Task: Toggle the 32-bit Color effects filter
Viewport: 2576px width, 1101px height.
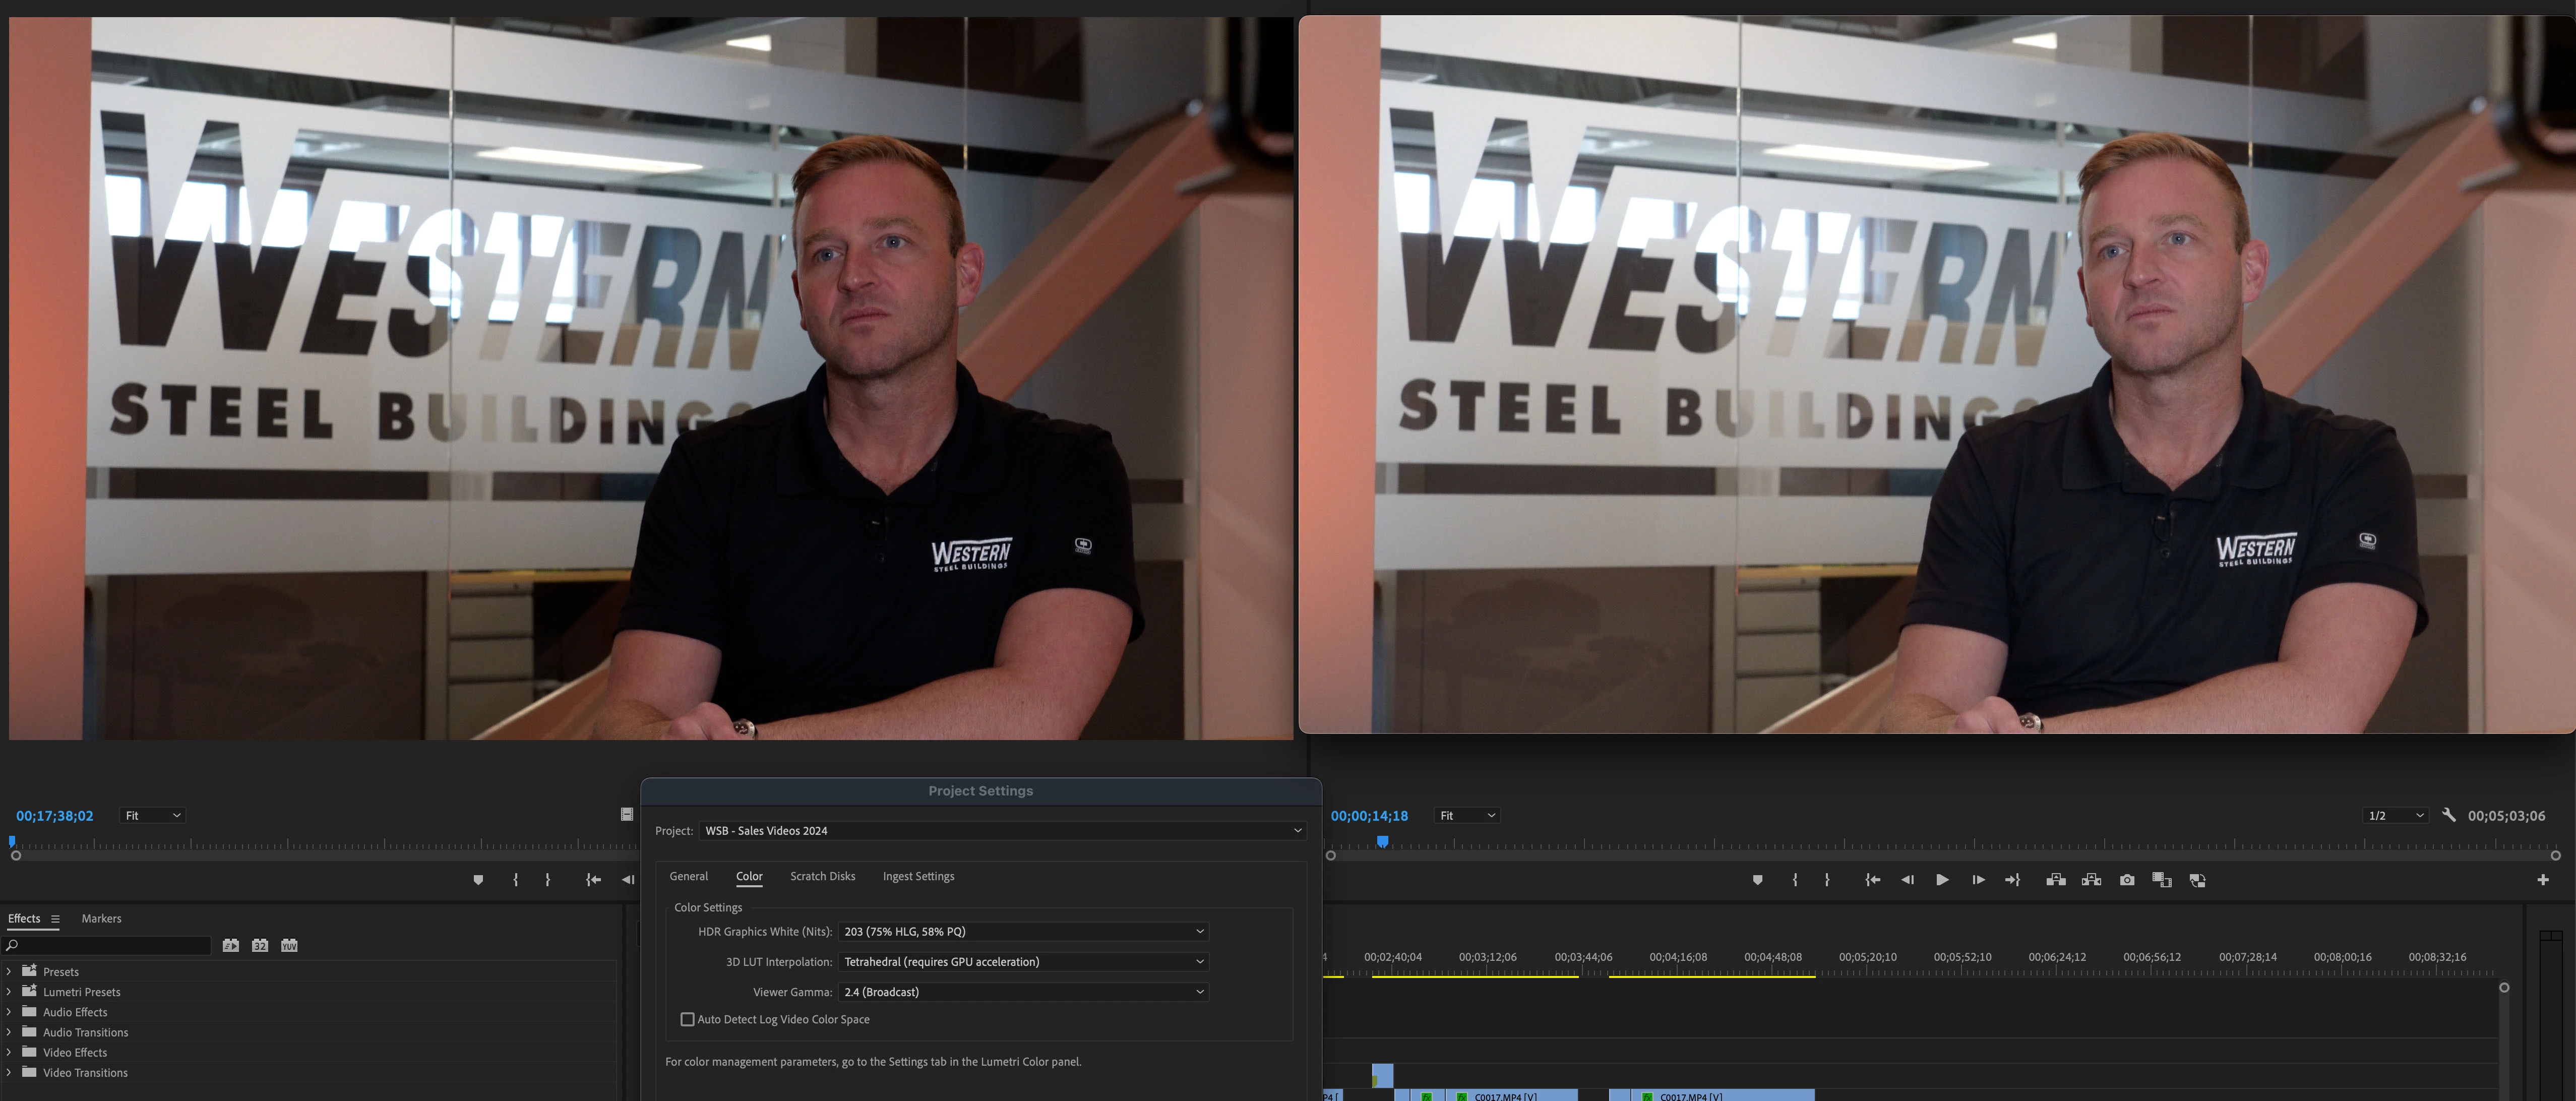Action: click(x=260, y=945)
